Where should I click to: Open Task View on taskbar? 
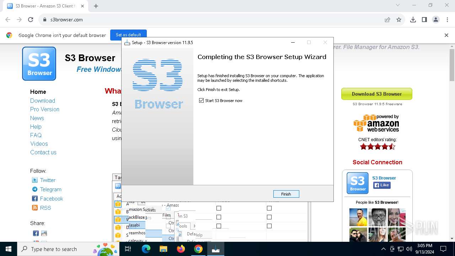128,249
